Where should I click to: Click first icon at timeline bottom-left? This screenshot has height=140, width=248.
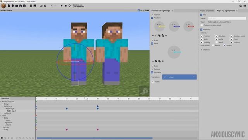2,138
